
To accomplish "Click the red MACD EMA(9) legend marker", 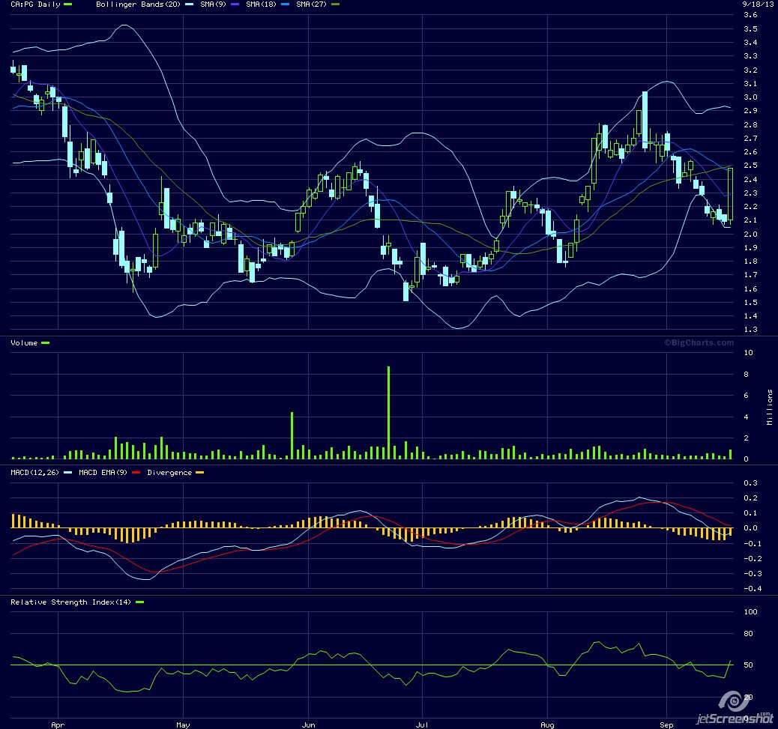I will 136,473.
